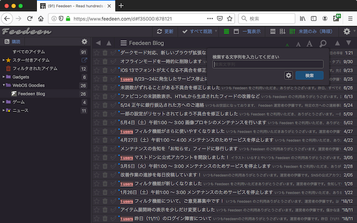Select the large font size A
Viewport: 357px width, 223px height.
310,43
